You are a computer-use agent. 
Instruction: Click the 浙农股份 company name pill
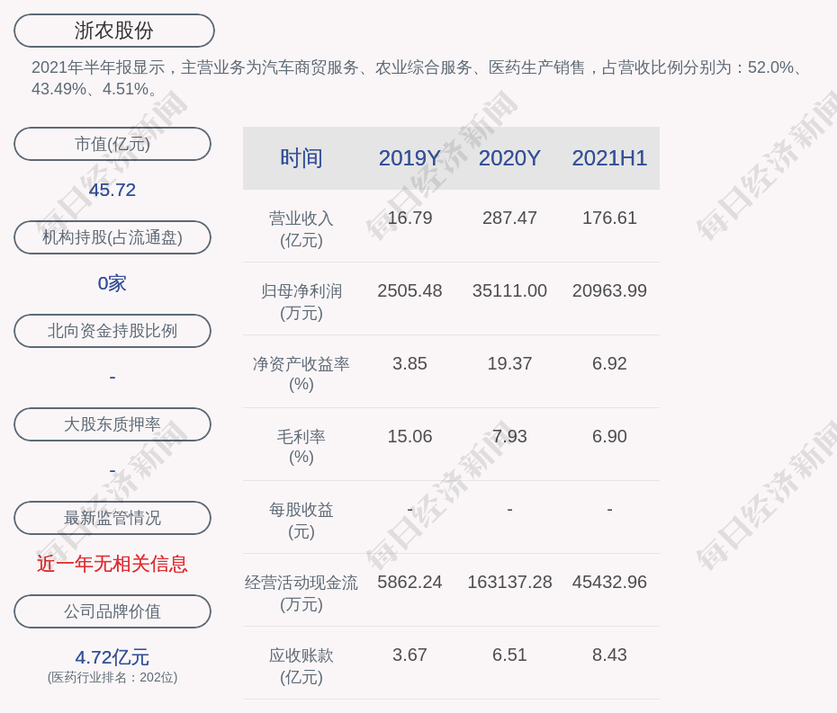114,31
